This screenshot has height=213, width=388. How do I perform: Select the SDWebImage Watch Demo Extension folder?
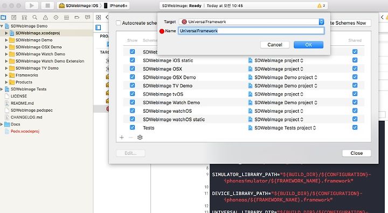click(50, 61)
